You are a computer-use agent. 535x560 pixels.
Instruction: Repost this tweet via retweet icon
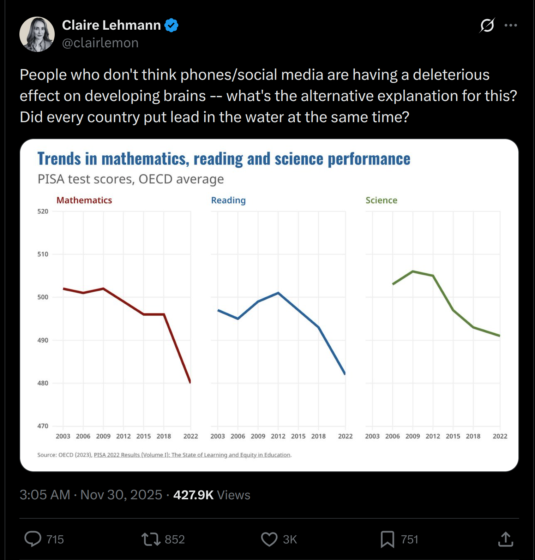(151, 539)
